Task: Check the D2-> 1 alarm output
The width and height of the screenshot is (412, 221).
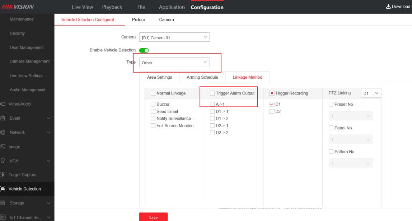Action: click(x=212, y=125)
